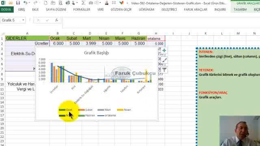Click the Redo arrow icon
This screenshot has width=260, height=146.
coord(35,3)
